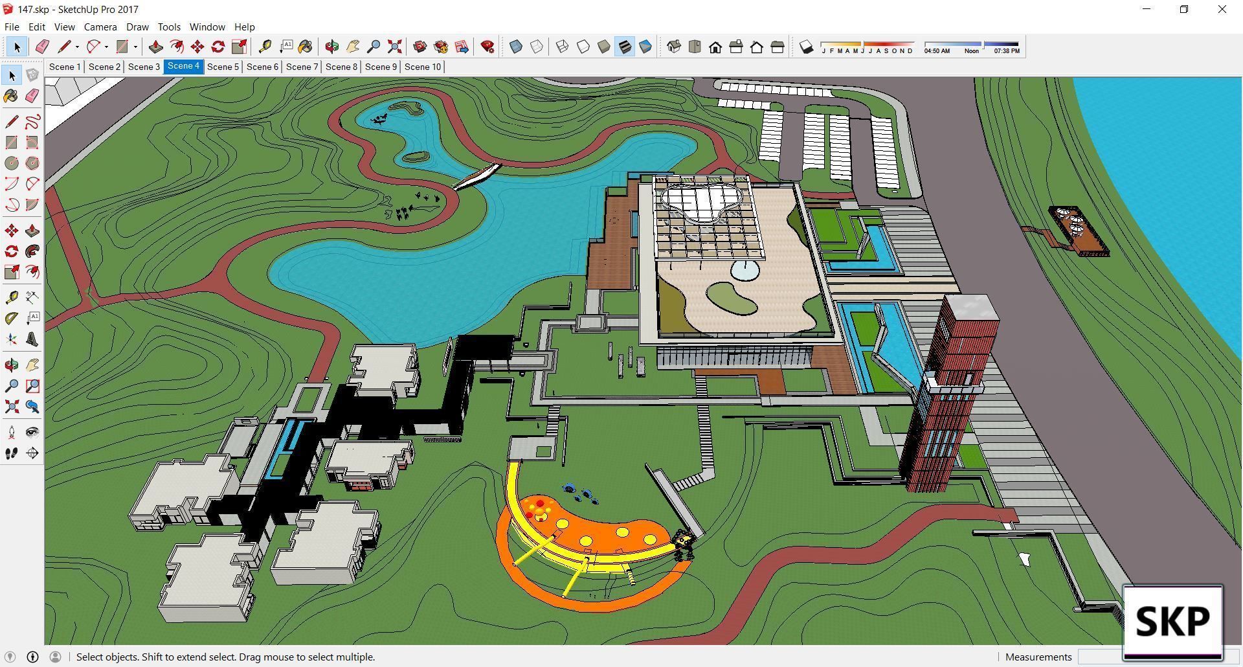Image resolution: width=1243 pixels, height=667 pixels.
Task: Click the credits info status bar icon
Action: (x=32, y=657)
